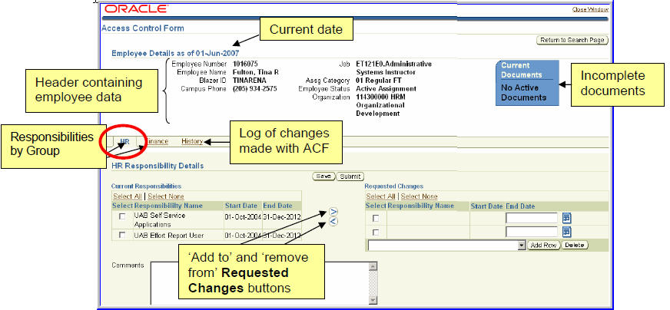The height and width of the screenshot is (310, 670).
Task: Click the Delete button
Action: [x=575, y=246]
